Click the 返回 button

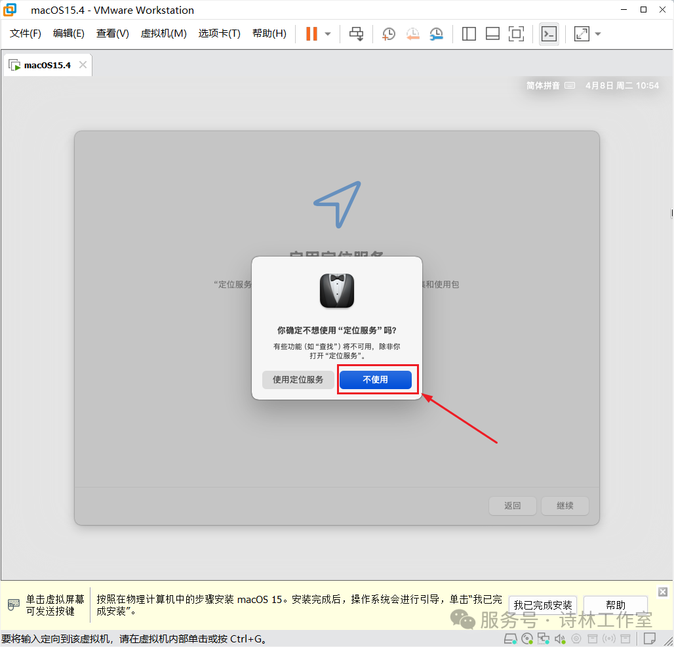tap(512, 505)
